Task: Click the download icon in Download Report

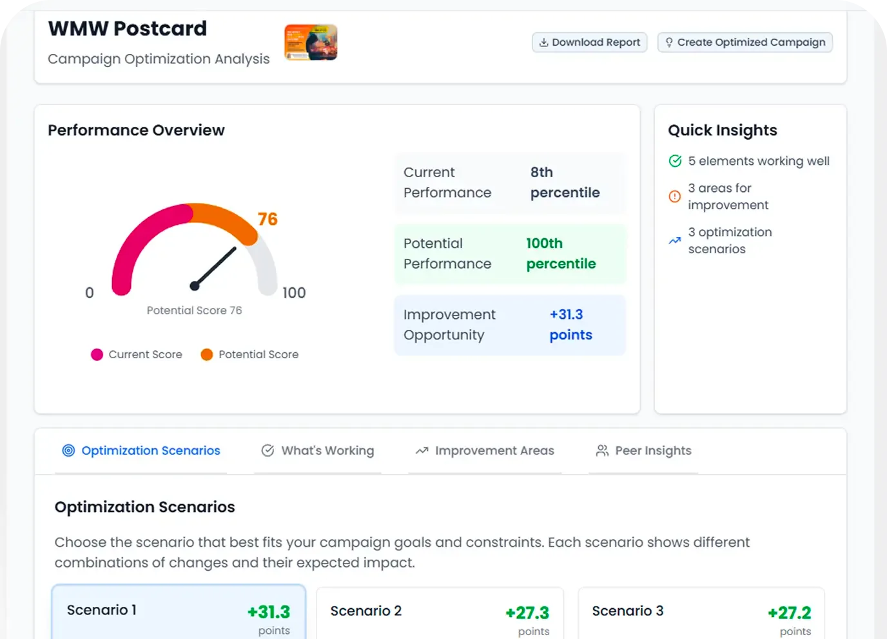Action: click(543, 43)
